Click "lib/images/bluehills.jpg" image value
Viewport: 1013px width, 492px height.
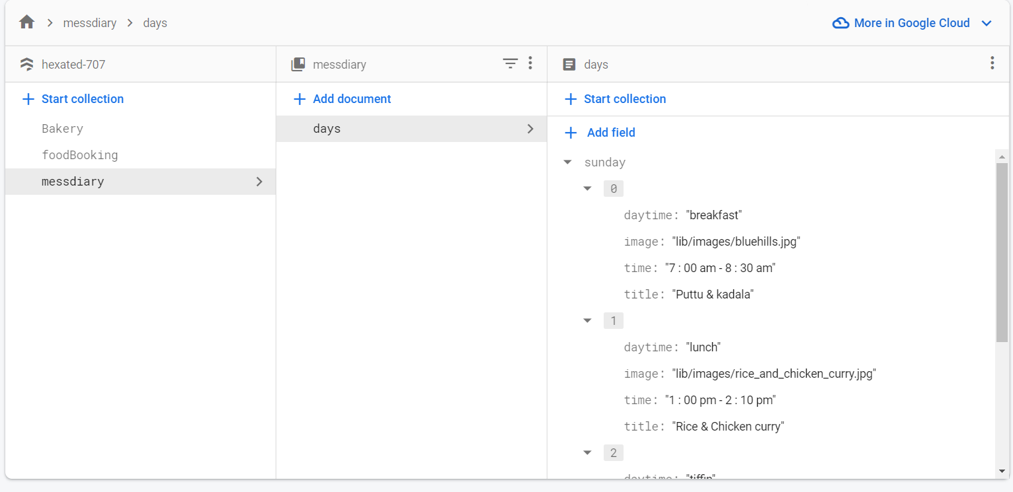click(x=737, y=242)
